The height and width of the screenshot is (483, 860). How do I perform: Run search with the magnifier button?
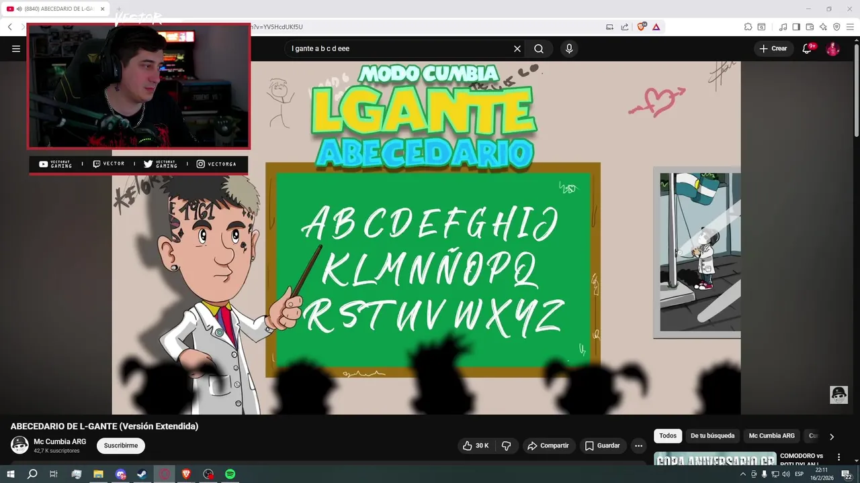(x=539, y=48)
